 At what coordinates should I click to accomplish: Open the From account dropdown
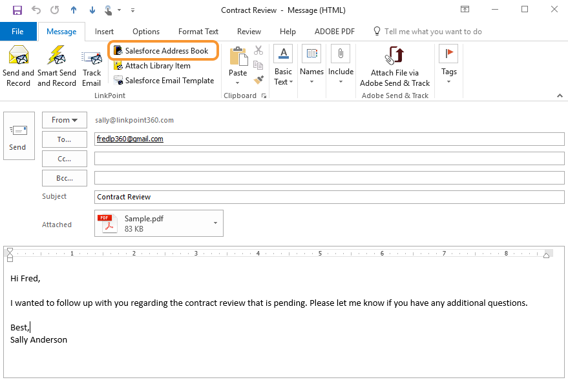tap(65, 120)
